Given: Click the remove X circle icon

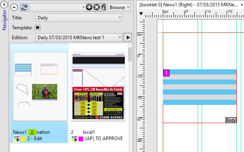Looking at the screenshot, I should (97, 7).
